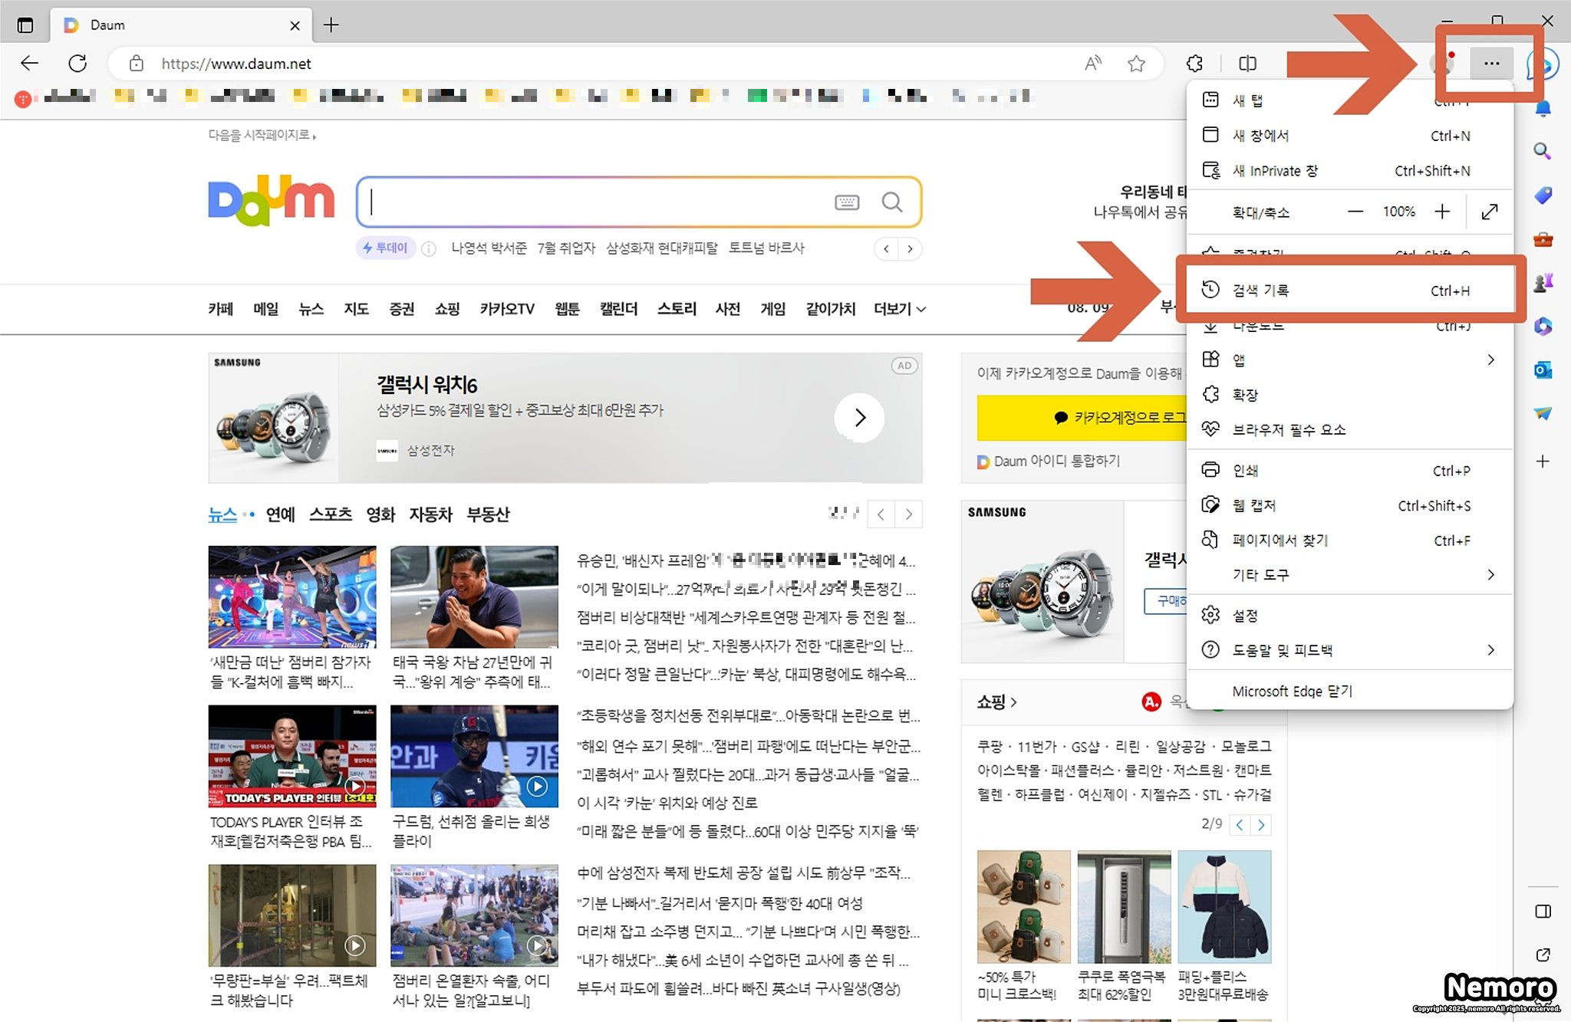Open the 스포츠 news tab
Image resolution: width=1571 pixels, height=1022 pixels.
[x=330, y=514]
